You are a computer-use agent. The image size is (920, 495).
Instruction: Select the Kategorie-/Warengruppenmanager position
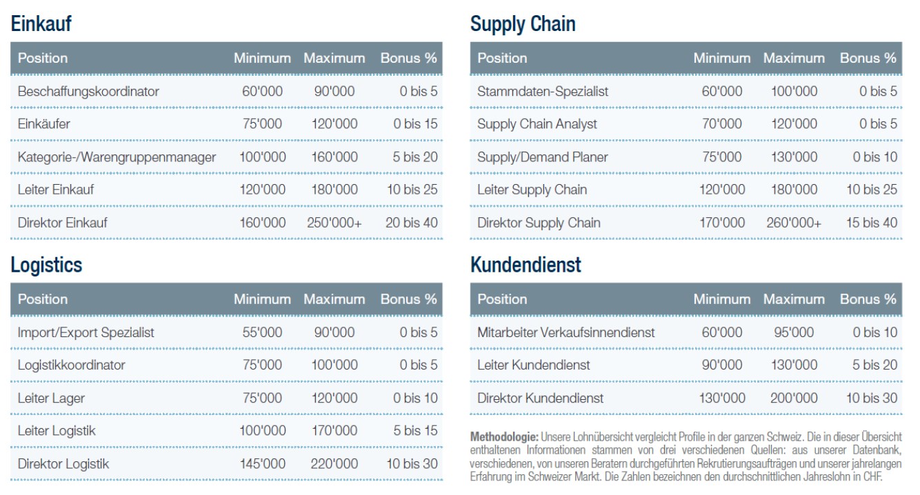[x=117, y=157]
